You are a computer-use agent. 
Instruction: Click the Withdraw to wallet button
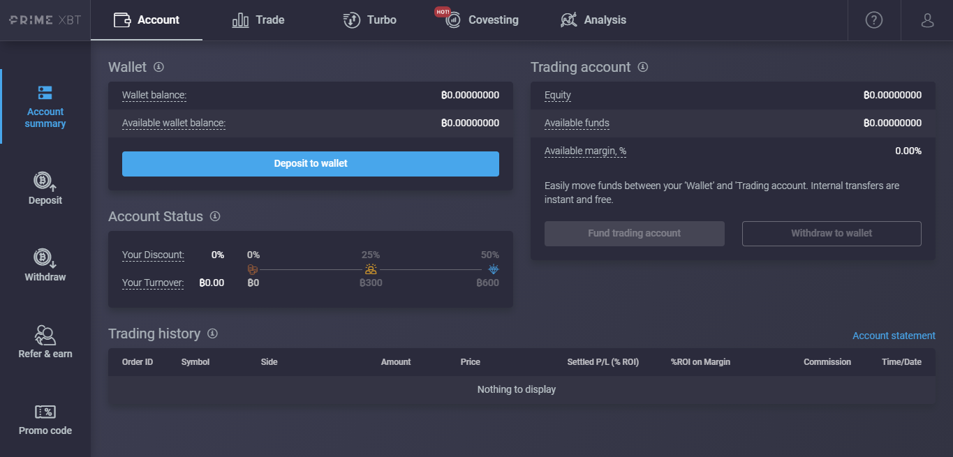831,234
